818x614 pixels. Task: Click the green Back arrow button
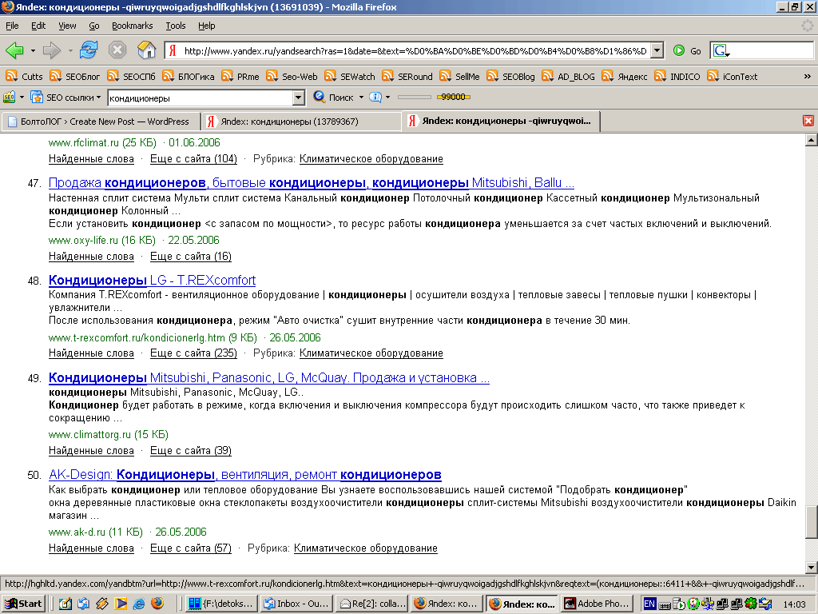[x=14, y=50]
